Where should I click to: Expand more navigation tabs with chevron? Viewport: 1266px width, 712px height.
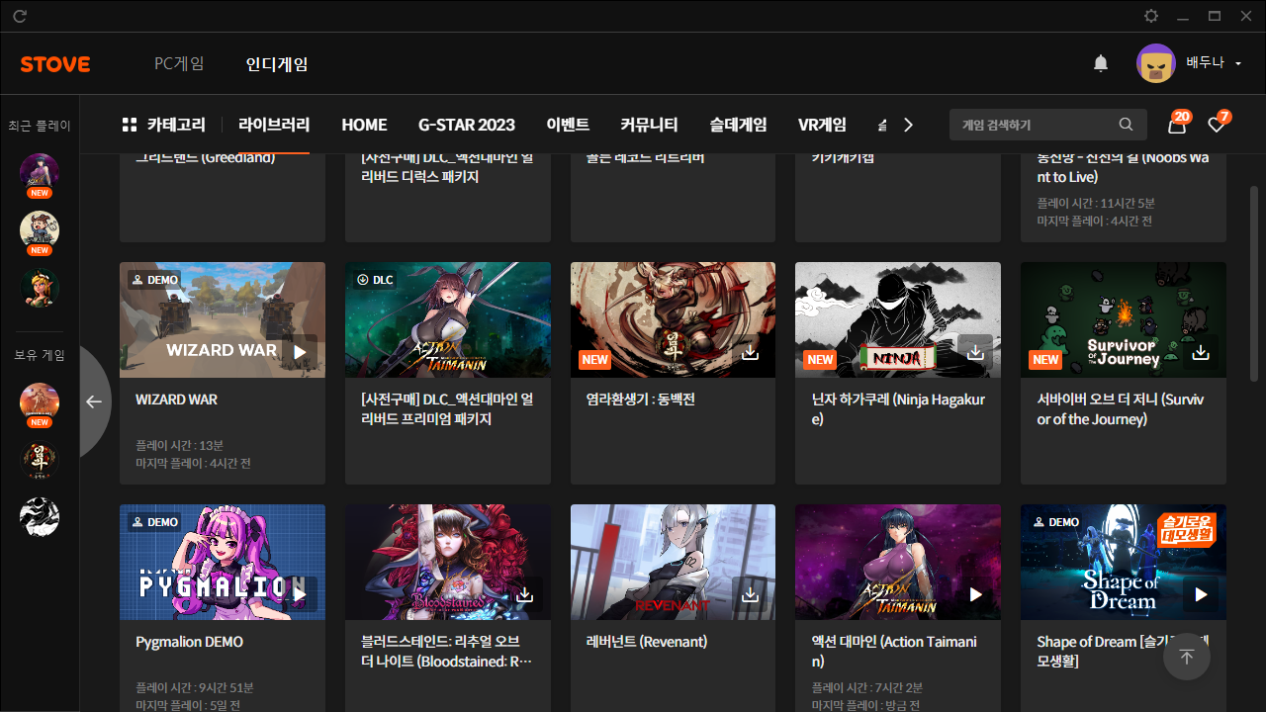[x=908, y=125]
